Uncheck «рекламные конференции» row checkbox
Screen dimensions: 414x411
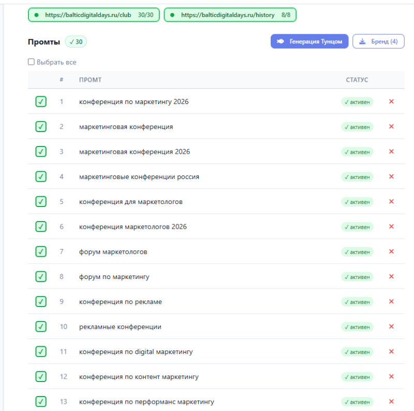[41, 327]
